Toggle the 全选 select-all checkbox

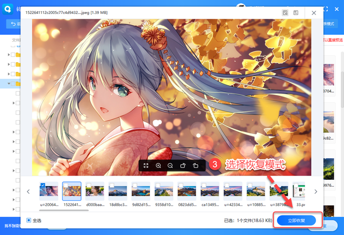click(x=29, y=220)
